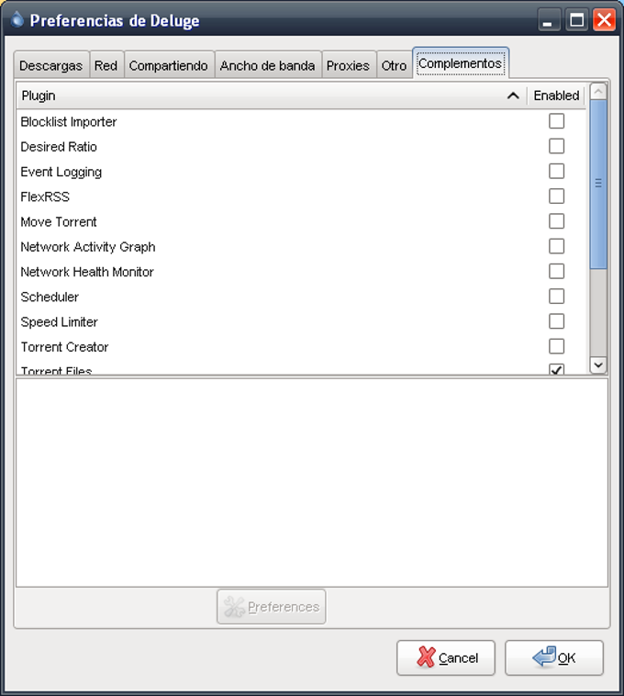
Task: Check the Move Torrent plugin box
Action: [557, 221]
